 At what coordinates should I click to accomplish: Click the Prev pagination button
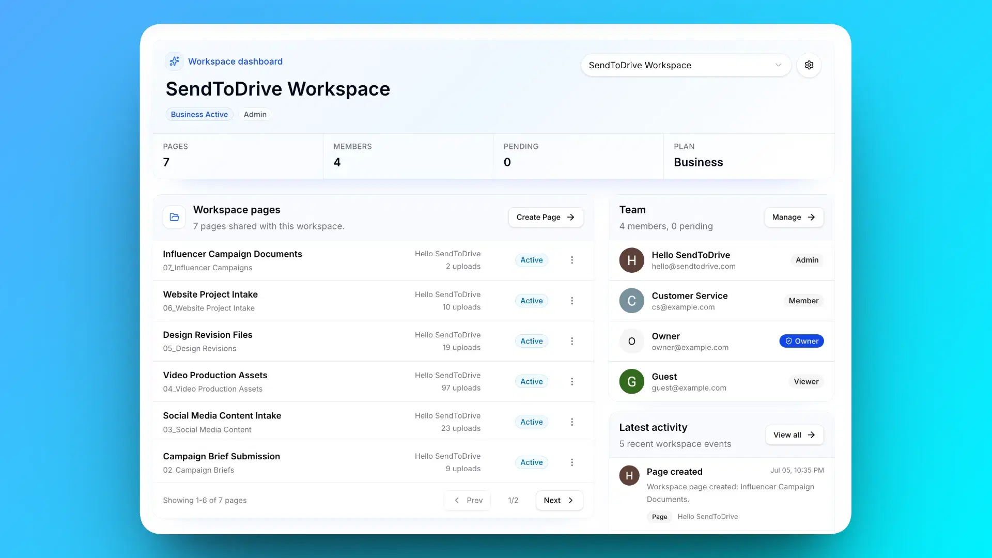point(468,500)
